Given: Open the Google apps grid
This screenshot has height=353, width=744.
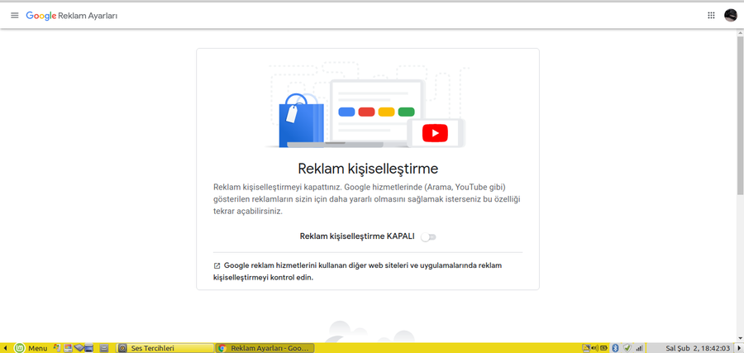Looking at the screenshot, I should coord(711,15).
